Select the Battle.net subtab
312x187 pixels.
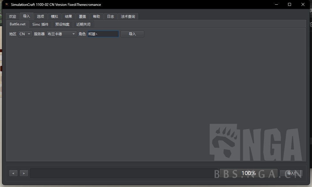click(x=17, y=24)
